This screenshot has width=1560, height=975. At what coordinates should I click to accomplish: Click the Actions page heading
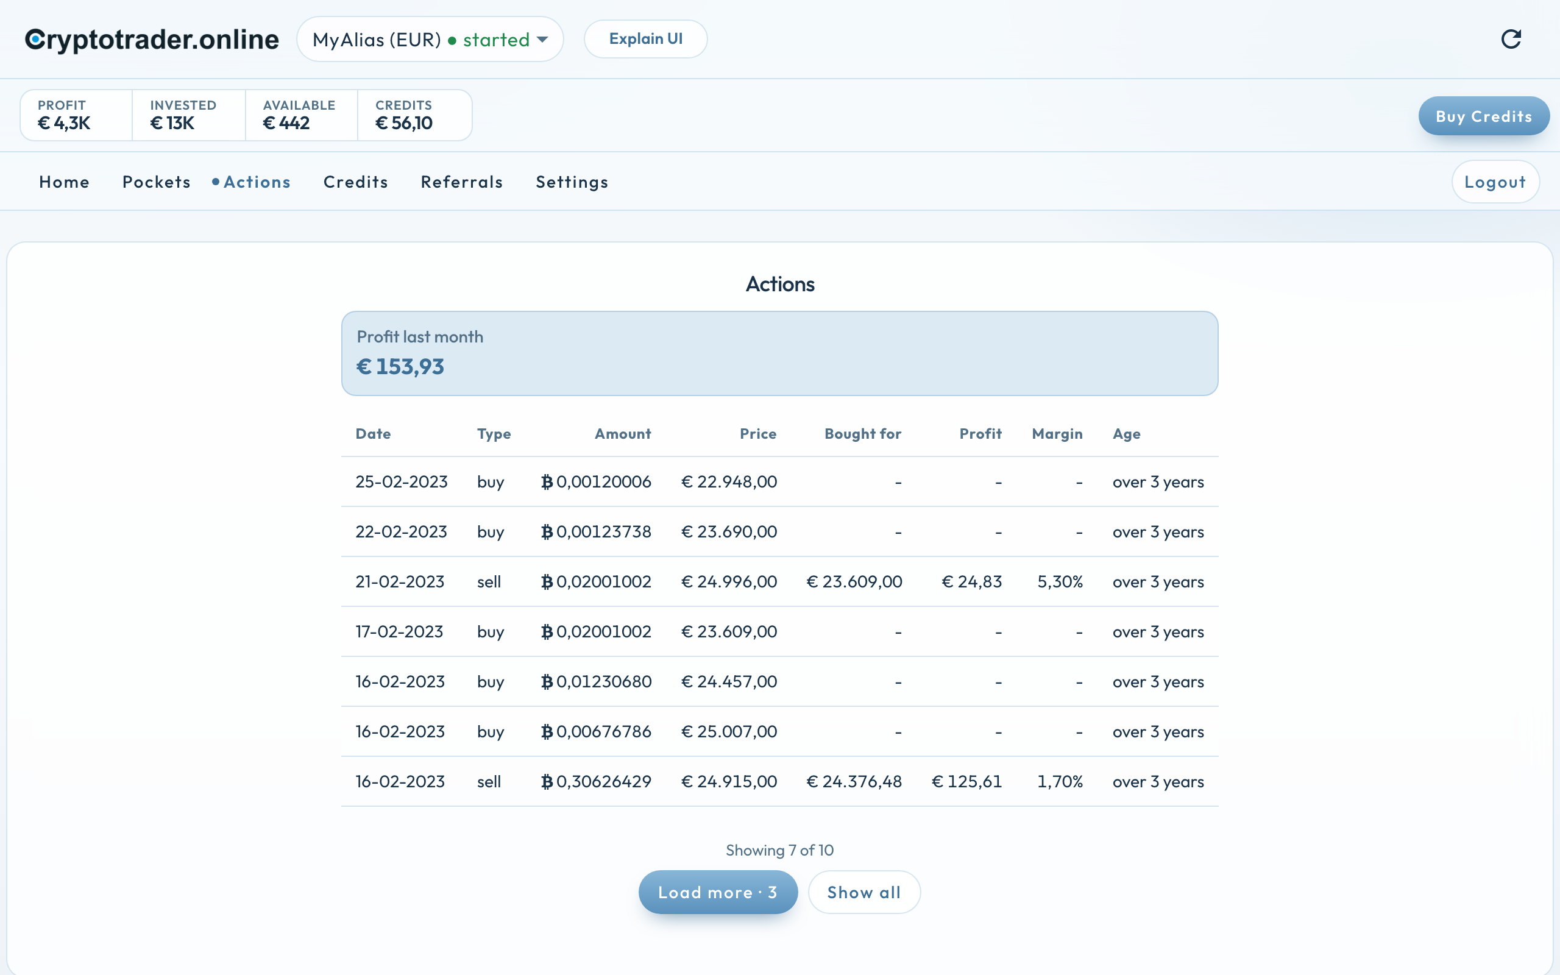780,285
